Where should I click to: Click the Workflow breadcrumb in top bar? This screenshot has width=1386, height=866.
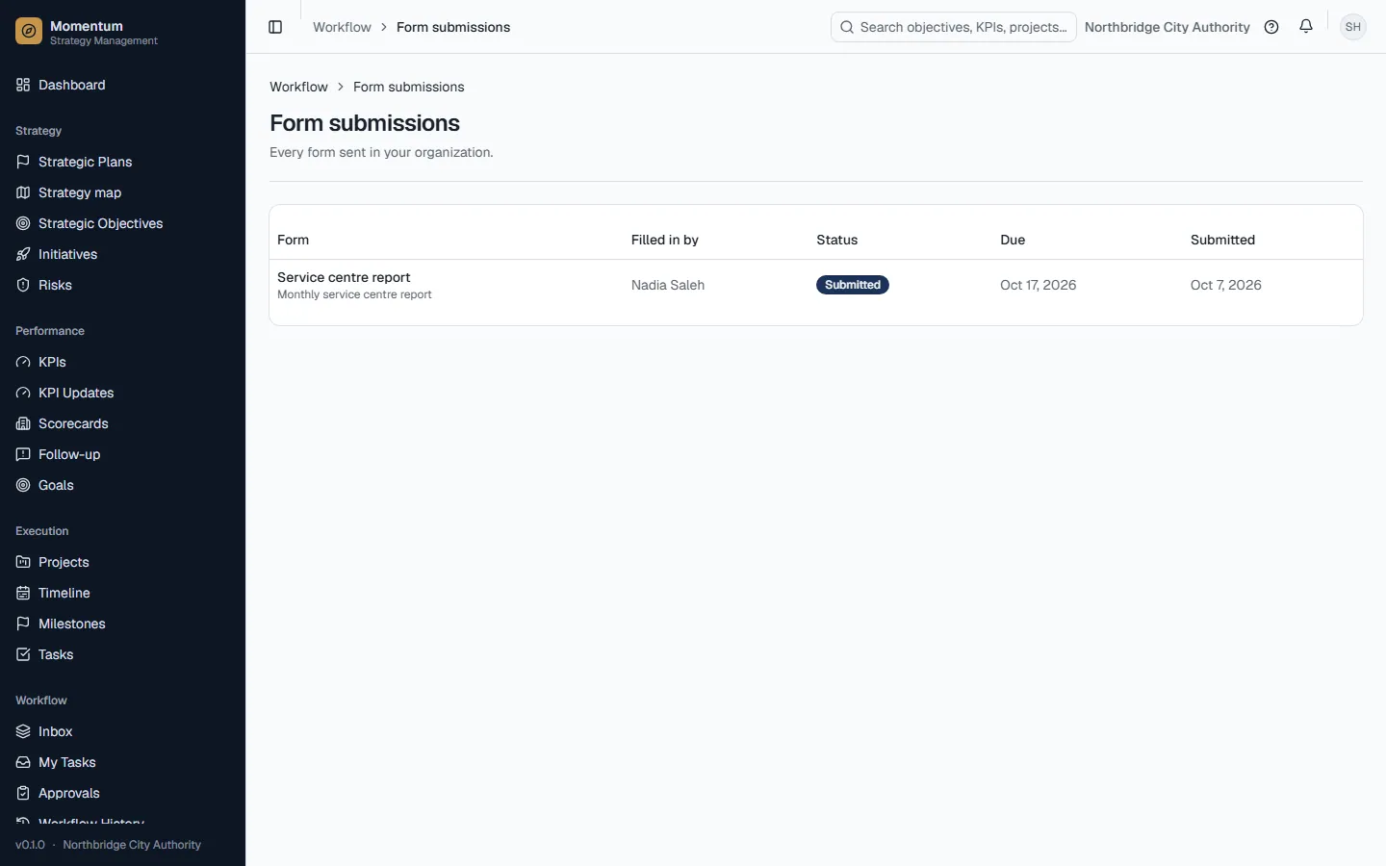342,27
